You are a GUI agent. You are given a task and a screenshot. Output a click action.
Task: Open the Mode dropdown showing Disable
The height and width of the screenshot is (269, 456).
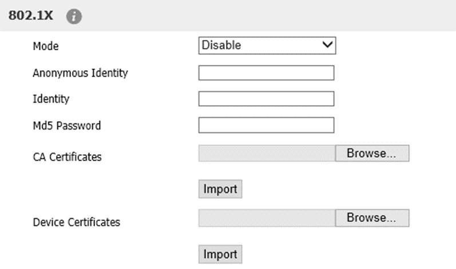pos(267,46)
